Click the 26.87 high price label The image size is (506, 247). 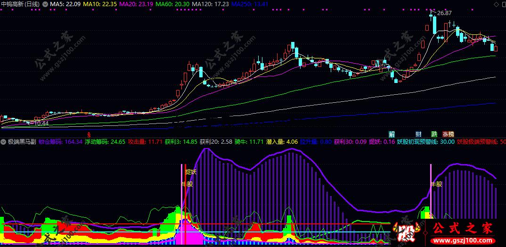[444, 13]
